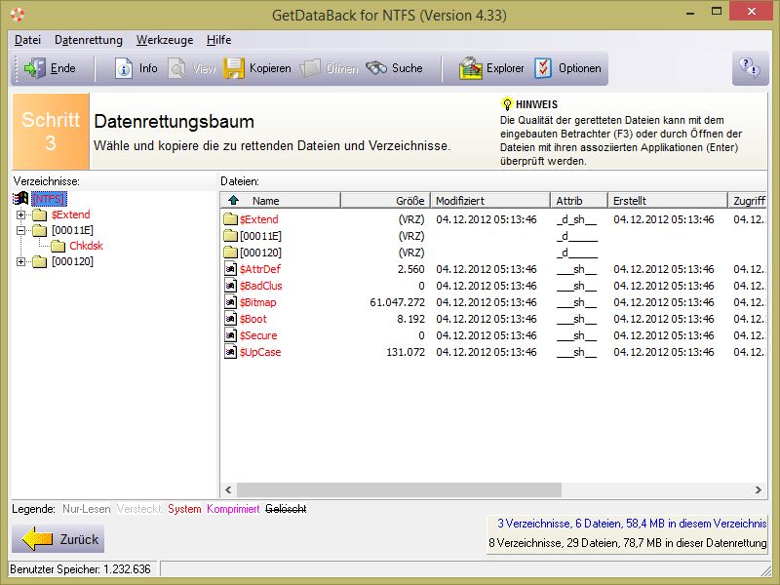Click the 'in diesem Verzeichnis' summary line
The height and width of the screenshot is (585, 780).
632,524
